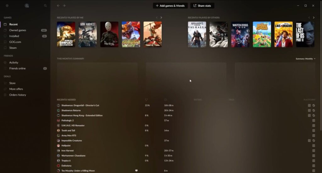Click GOG platform icon on Tropico 6 row
Screen dimensions: 322x173
[314, 161]
